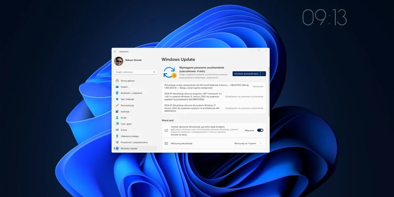Click the Granie gaming icon
This screenshot has width=394, height=197.
[117, 130]
